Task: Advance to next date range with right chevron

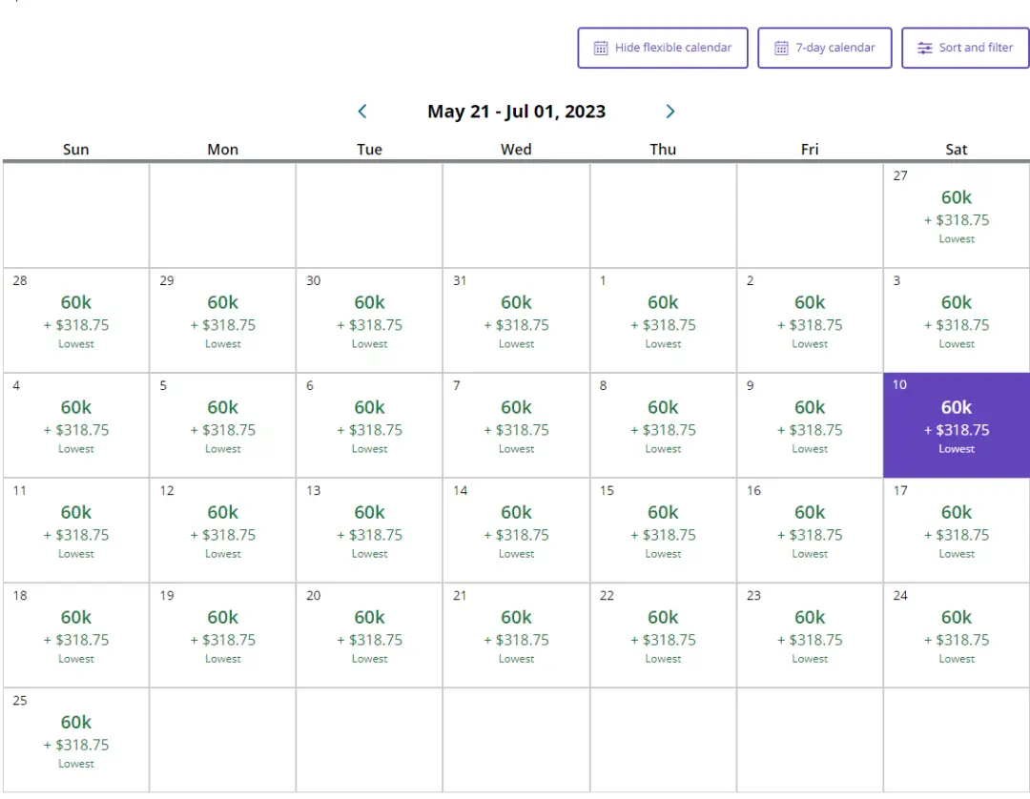Action: [669, 112]
